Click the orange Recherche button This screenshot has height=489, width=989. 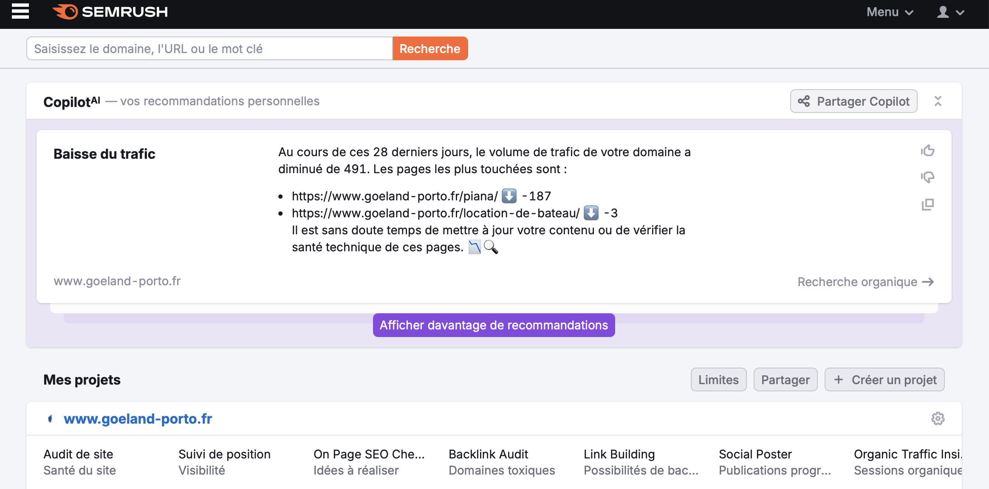(430, 48)
